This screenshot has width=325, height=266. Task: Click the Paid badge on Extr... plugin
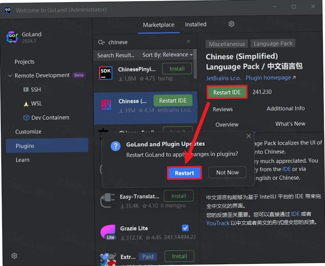pos(148,257)
